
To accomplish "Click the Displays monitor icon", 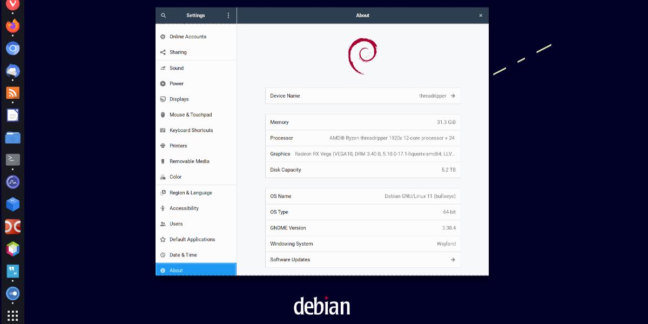I will click(163, 99).
